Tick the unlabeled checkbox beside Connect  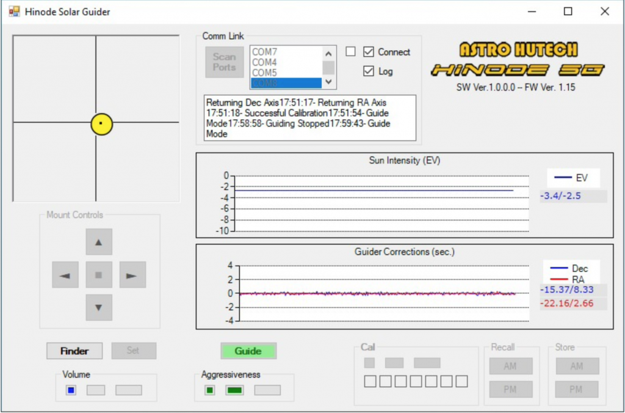350,52
